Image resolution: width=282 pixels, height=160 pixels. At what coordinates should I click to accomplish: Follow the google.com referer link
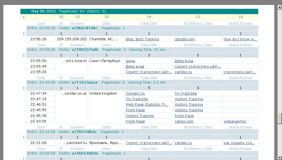(x=184, y=39)
